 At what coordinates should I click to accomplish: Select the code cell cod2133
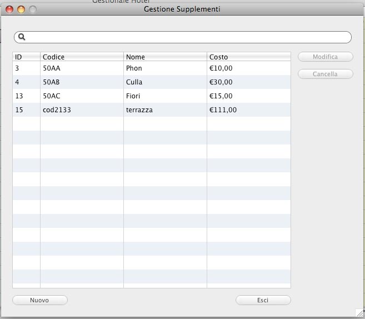(82, 110)
